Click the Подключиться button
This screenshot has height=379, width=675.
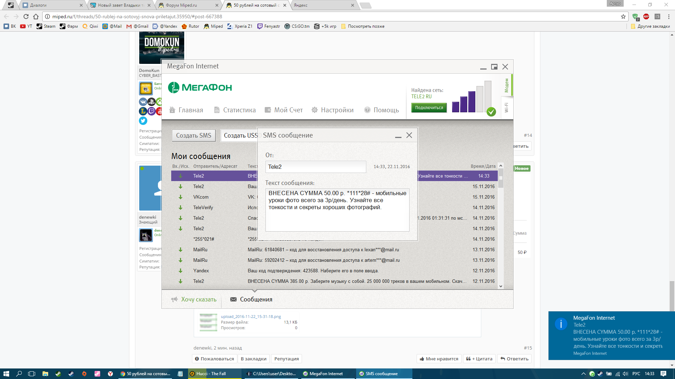(429, 108)
